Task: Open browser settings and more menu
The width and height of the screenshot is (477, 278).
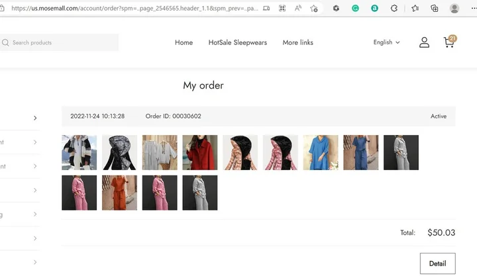Action: click(474, 8)
